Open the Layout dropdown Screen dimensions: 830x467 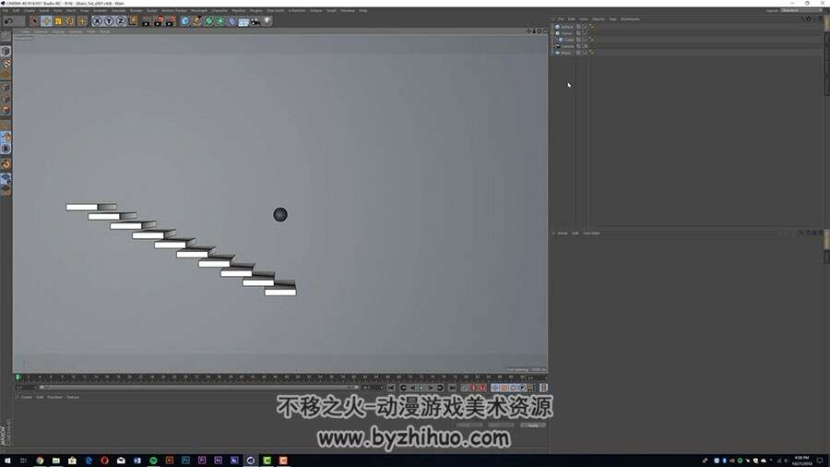[x=800, y=10]
